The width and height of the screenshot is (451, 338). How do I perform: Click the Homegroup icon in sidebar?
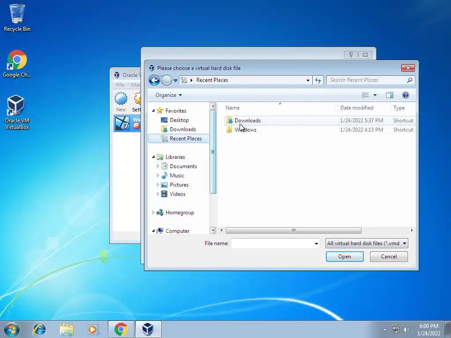point(160,213)
